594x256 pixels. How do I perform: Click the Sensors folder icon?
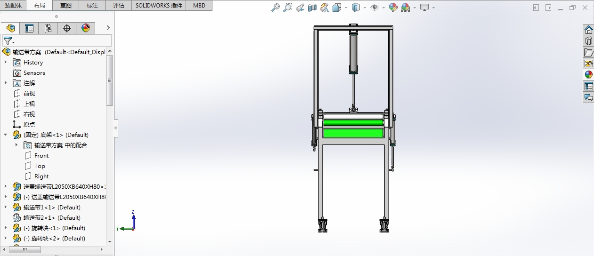point(17,73)
